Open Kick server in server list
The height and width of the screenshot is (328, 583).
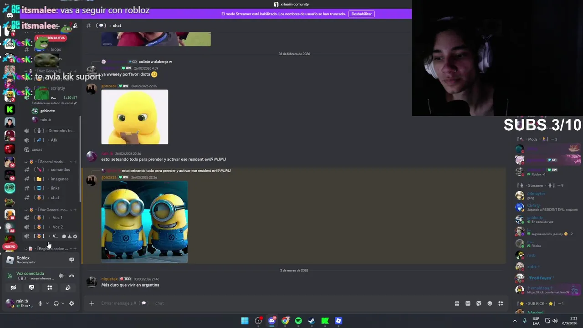click(x=10, y=109)
